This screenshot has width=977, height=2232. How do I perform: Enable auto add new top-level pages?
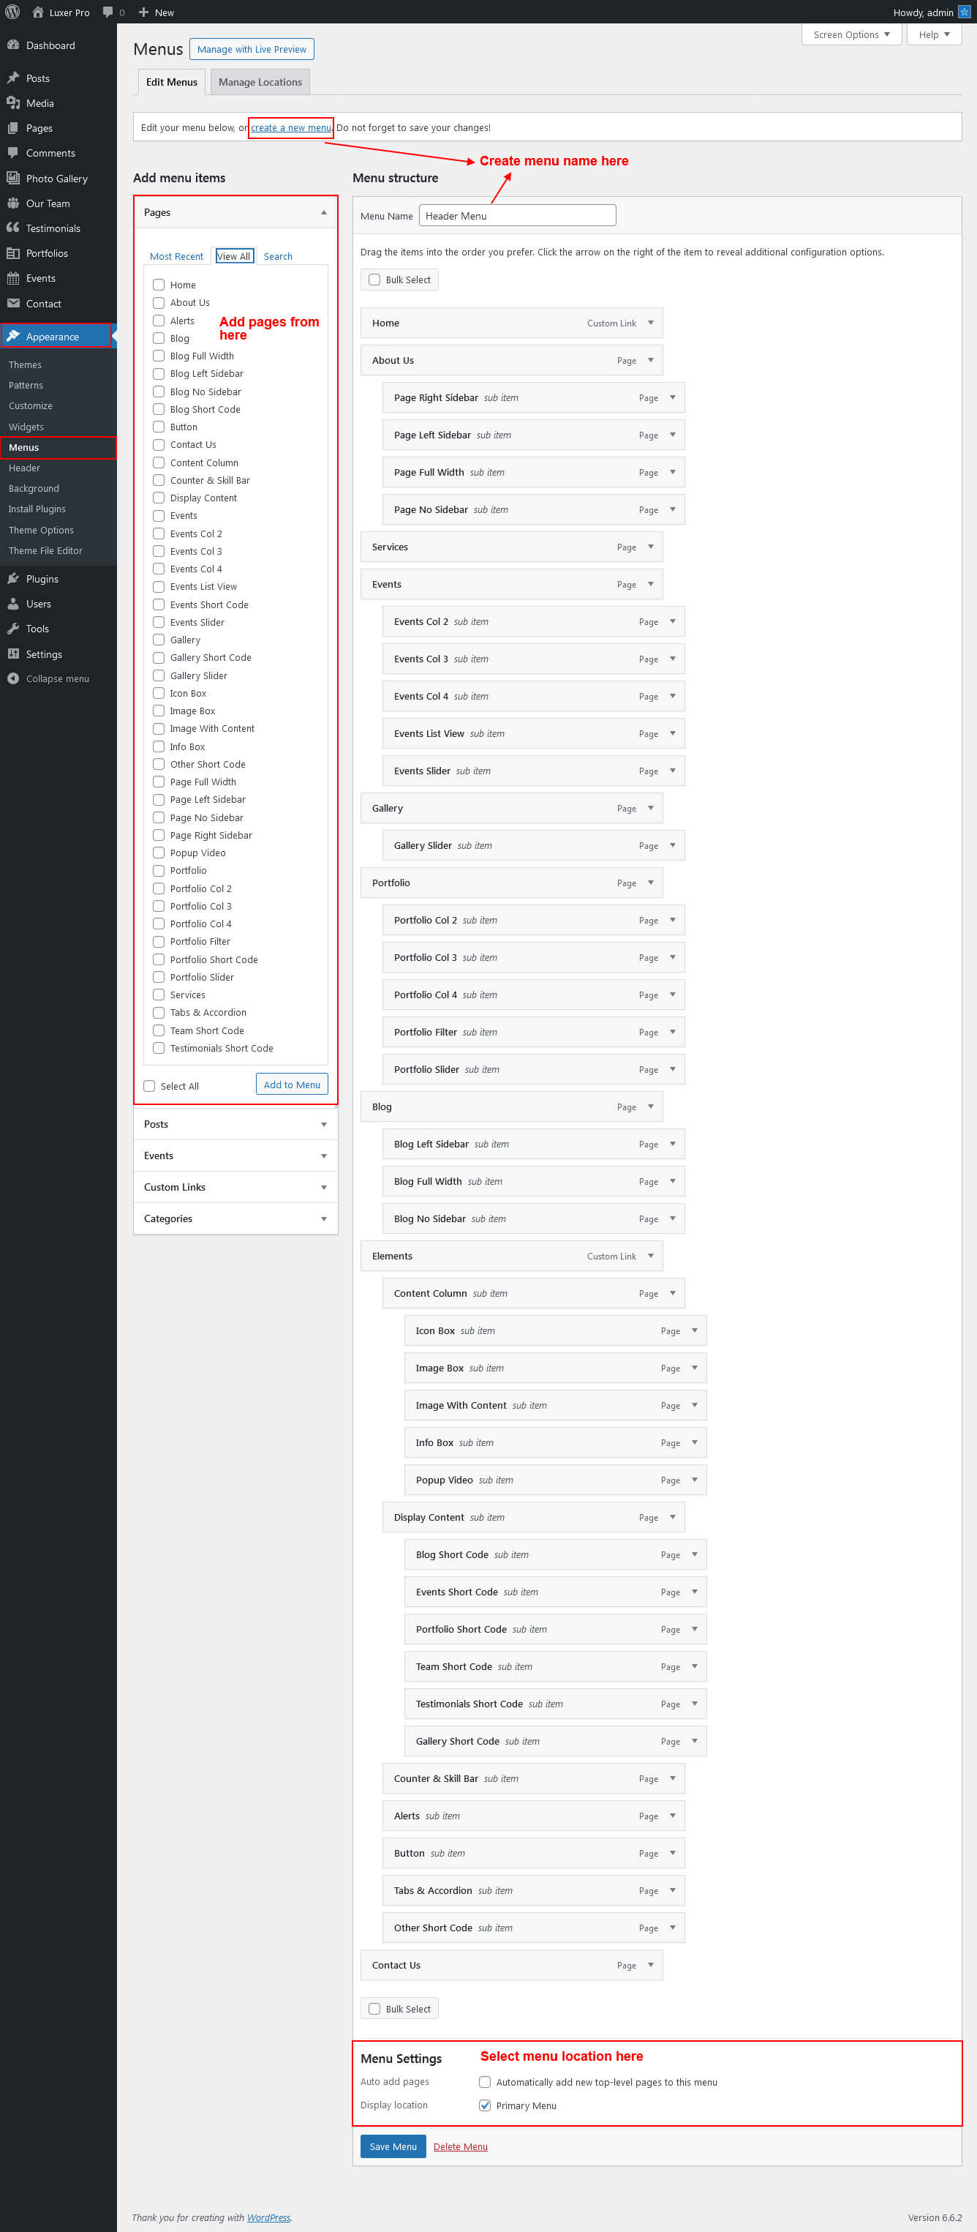click(485, 2082)
